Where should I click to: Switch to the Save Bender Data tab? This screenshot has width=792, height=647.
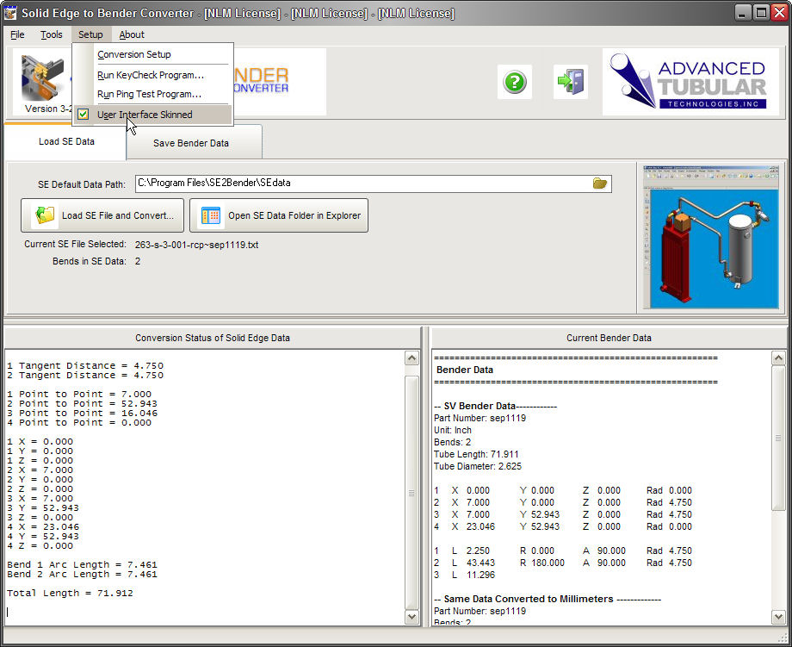pyautogui.click(x=191, y=143)
